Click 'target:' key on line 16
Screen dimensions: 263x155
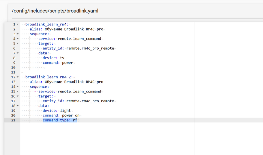pyautogui.click(x=46, y=96)
